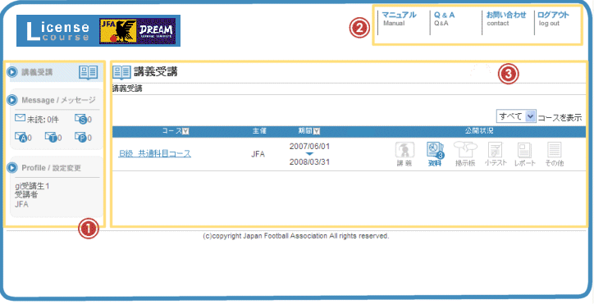Click the play arrow beside 講義受講 in sidebar
Screen dimensions: 594x304
[12, 72]
